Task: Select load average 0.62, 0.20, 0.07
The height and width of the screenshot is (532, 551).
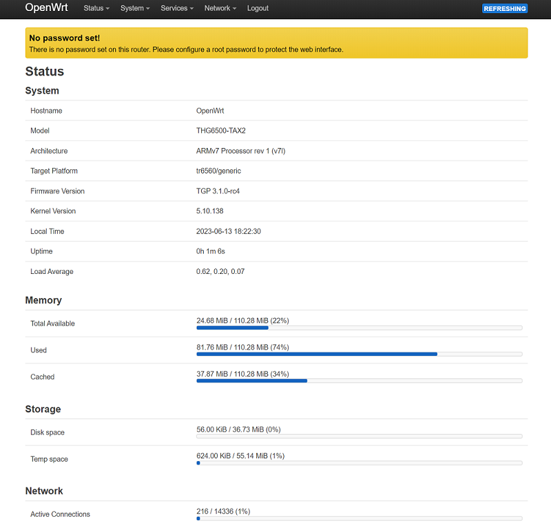Action: pos(220,271)
